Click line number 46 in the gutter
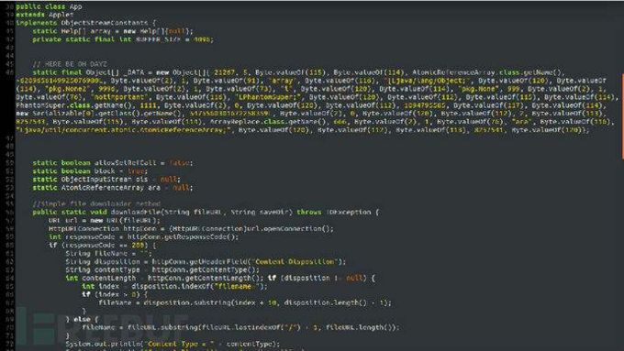The height and width of the screenshot is (351, 624). [10, 72]
